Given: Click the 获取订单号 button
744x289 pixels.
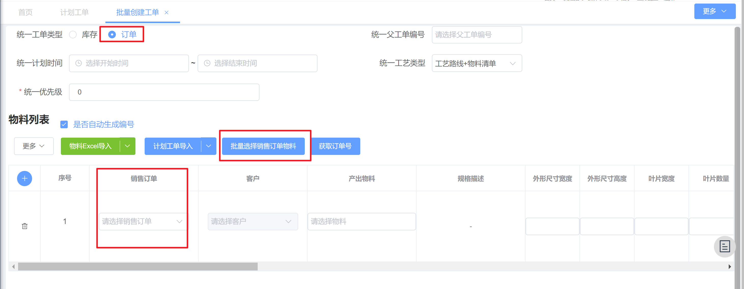Looking at the screenshot, I should click(335, 146).
